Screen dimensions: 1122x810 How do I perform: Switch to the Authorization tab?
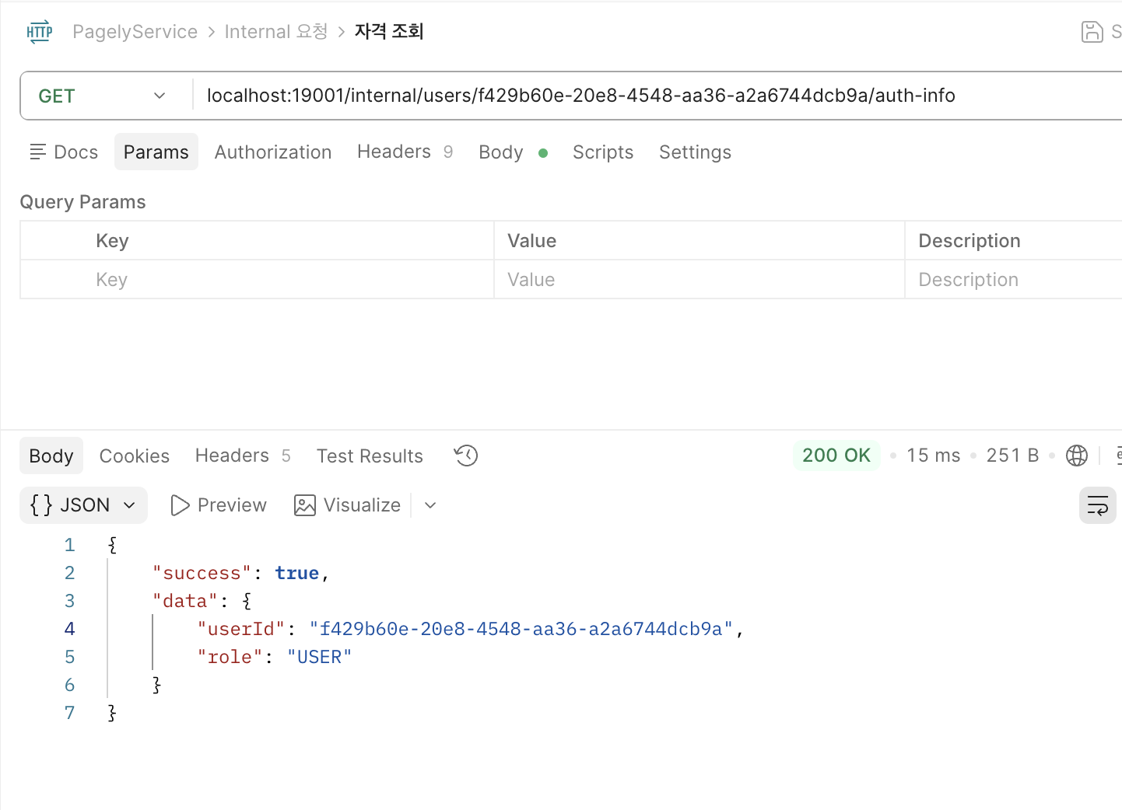pyautogui.click(x=273, y=152)
